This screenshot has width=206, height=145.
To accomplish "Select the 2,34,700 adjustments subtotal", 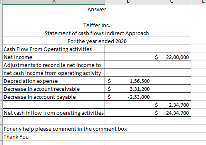I will click(x=172, y=105).
